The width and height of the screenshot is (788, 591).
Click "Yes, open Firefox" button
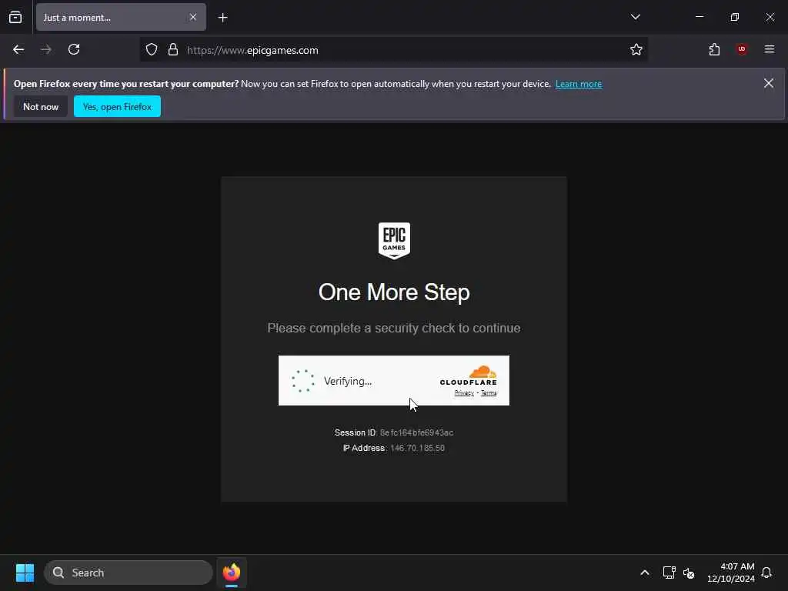coord(117,106)
